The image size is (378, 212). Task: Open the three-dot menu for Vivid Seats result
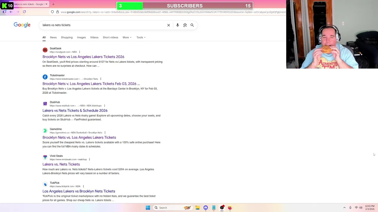point(89,159)
